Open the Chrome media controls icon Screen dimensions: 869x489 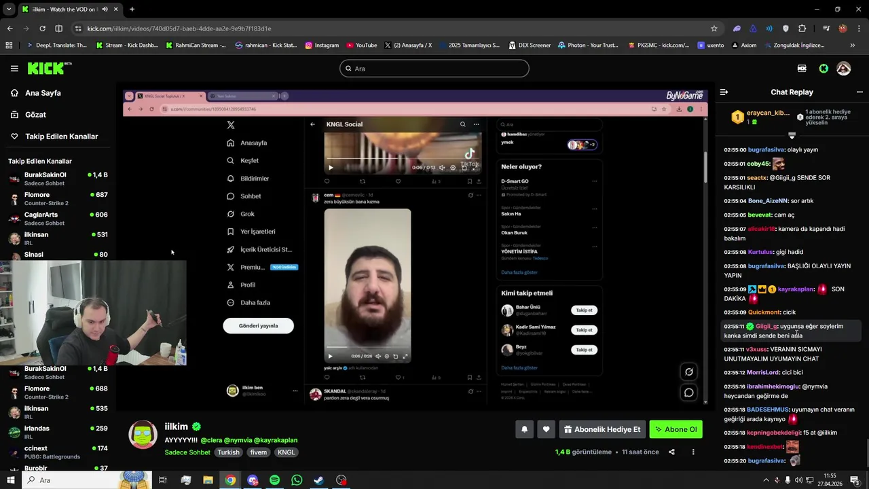[x=826, y=29]
